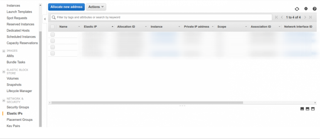322x139 pixels.
Task: Select the fourth table row checkbox
Action: (53, 53)
